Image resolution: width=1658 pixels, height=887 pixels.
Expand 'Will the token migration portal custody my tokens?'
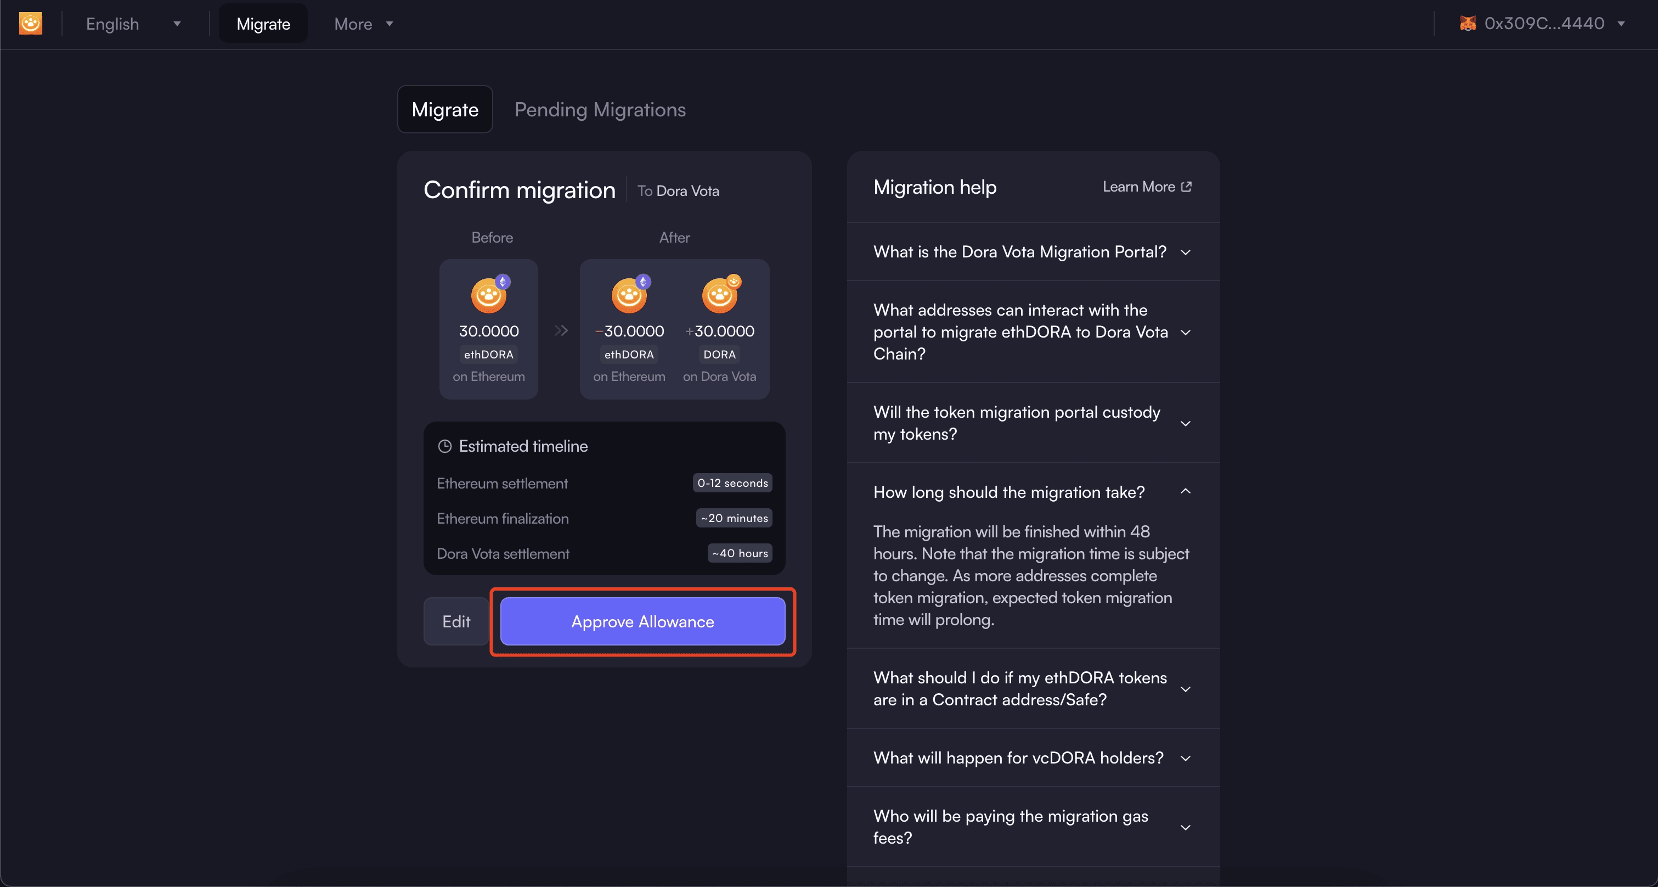[1033, 423]
